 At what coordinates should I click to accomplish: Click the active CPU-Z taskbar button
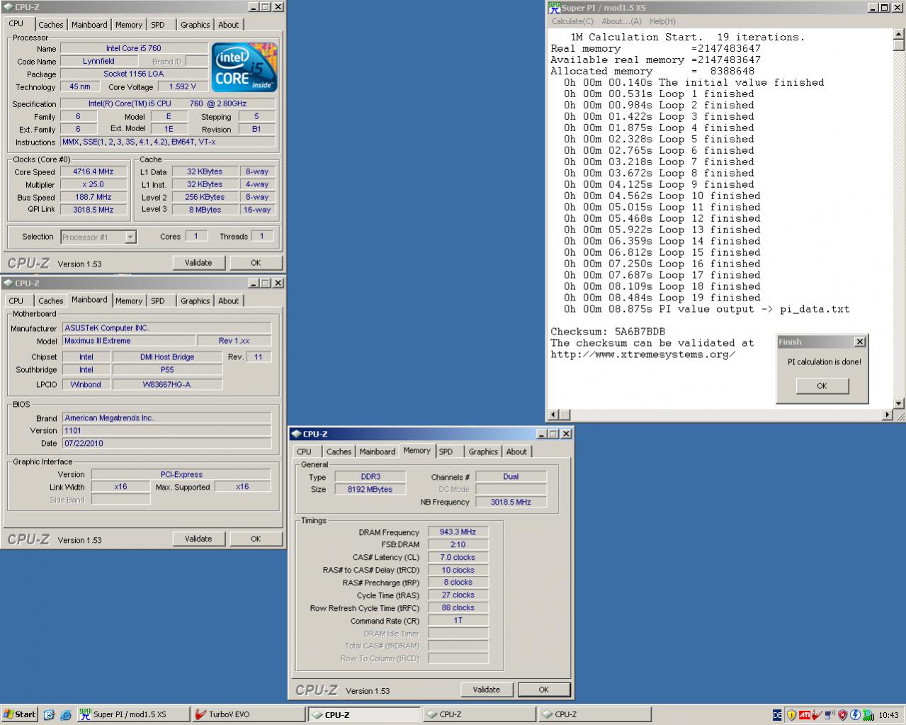point(364,714)
